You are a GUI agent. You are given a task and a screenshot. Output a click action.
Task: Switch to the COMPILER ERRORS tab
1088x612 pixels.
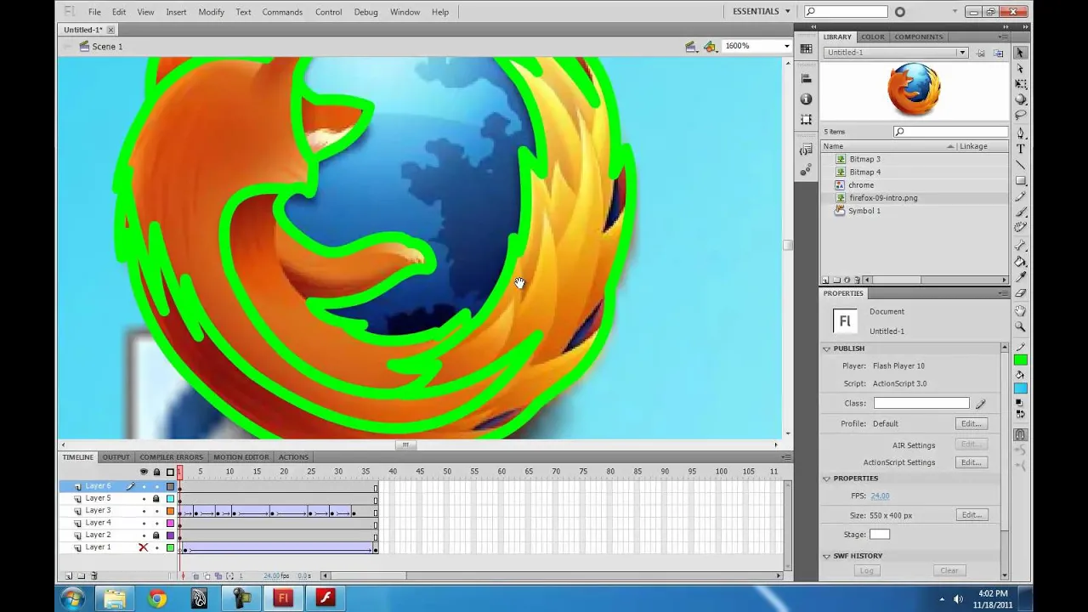click(171, 457)
